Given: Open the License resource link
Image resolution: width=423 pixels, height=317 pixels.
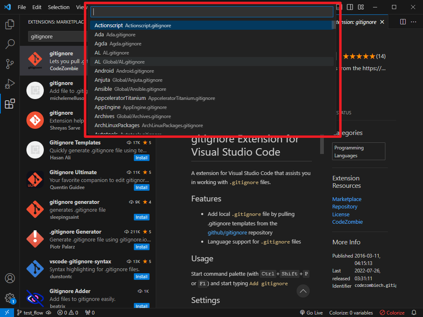Looking at the screenshot, I should pos(341,215).
